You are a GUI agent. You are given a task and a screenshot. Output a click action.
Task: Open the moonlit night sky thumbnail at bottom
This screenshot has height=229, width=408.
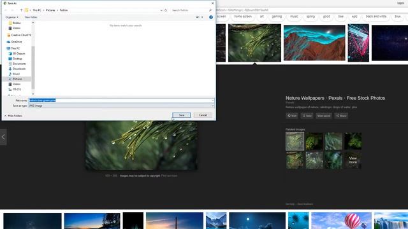click(x=257, y=221)
